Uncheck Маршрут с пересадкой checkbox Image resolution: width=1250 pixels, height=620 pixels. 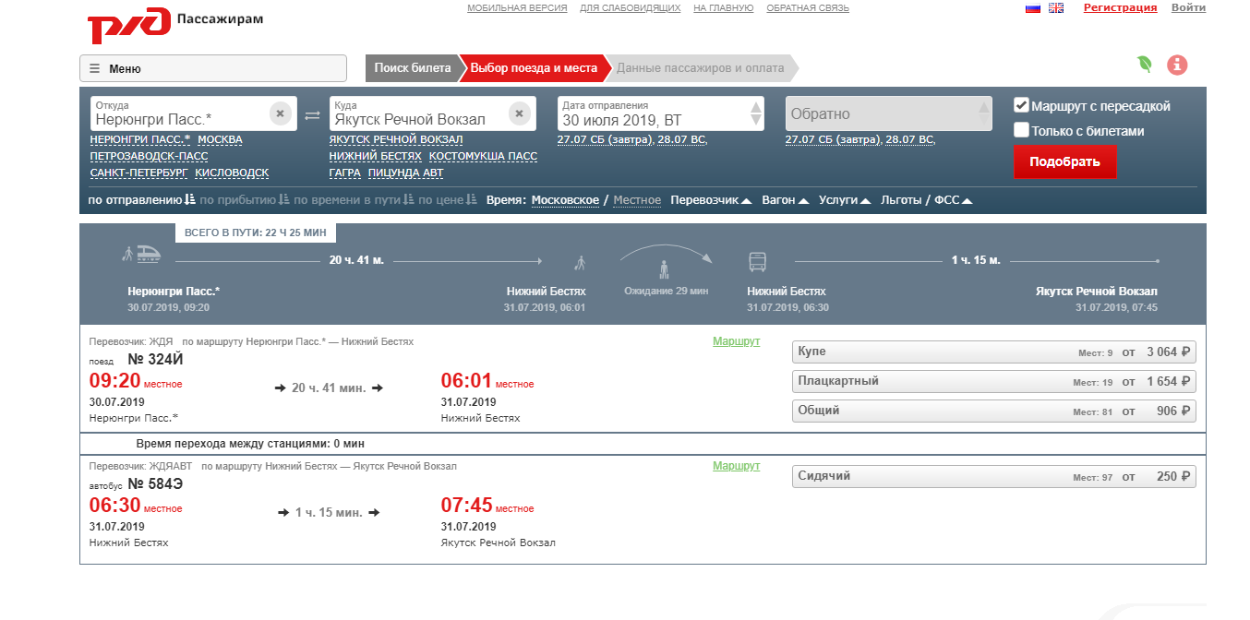click(1021, 105)
